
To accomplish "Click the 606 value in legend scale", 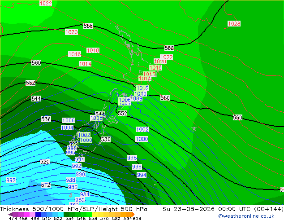I will pyautogui.click(x=137, y=218).
